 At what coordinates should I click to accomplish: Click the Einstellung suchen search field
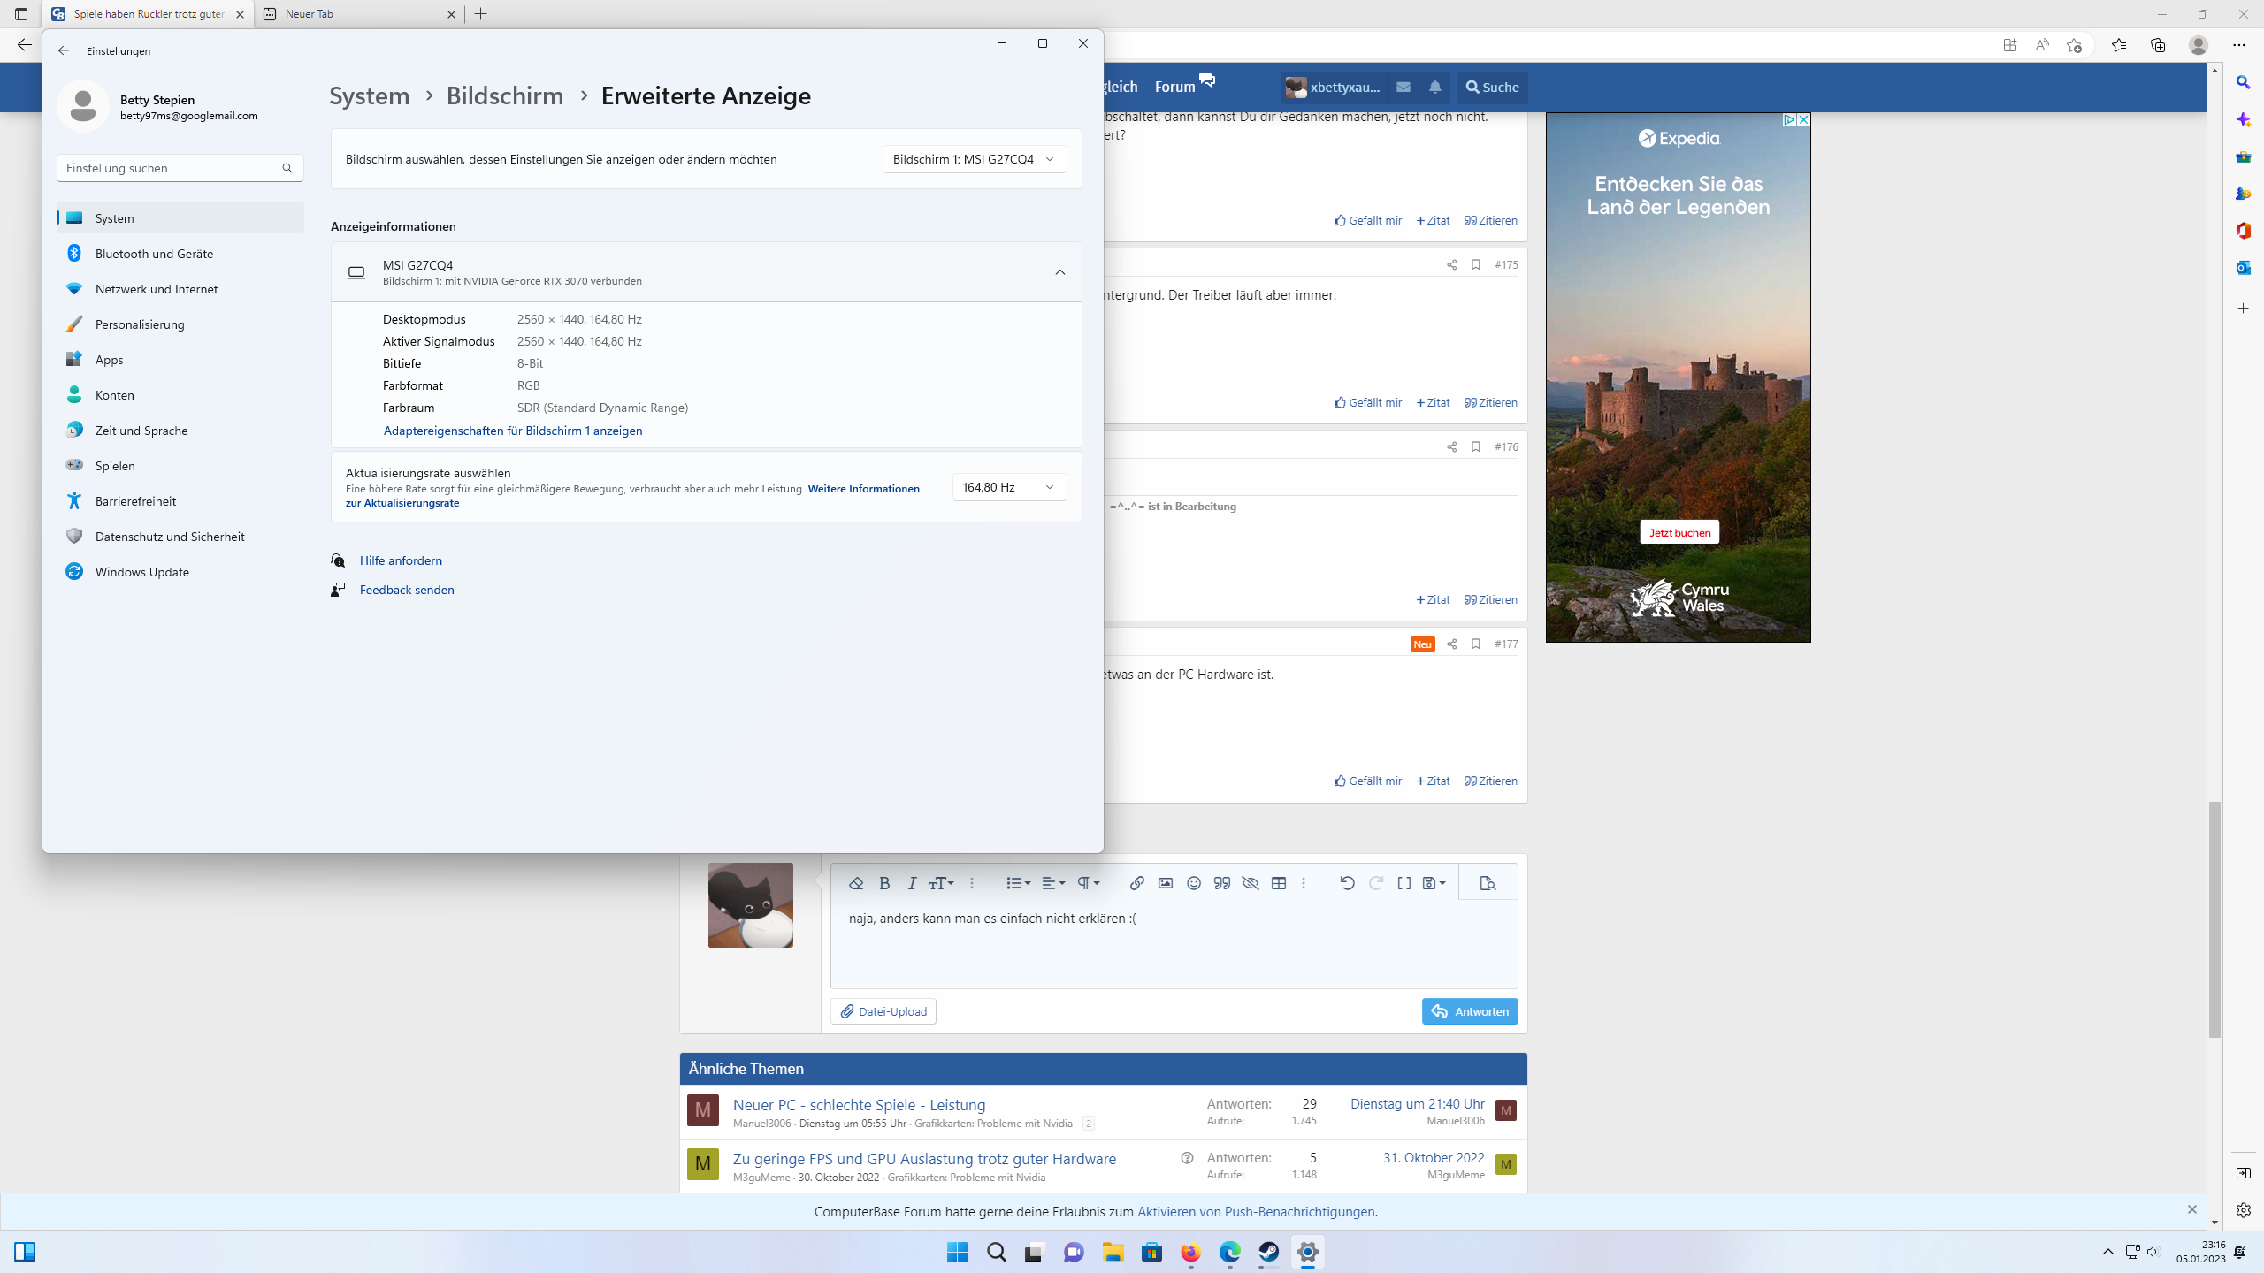click(x=168, y=168)
